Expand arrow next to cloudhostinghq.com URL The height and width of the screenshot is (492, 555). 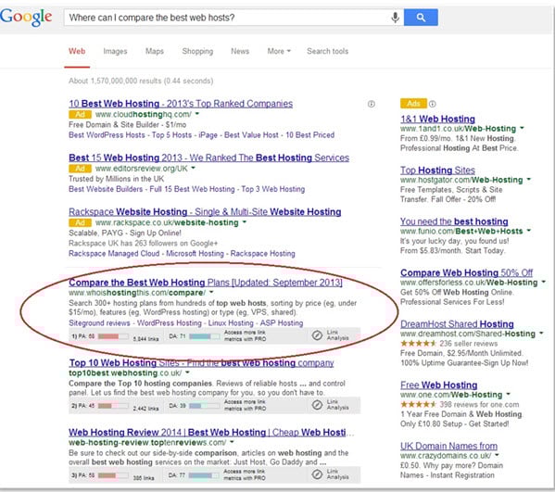click(197, 114)
